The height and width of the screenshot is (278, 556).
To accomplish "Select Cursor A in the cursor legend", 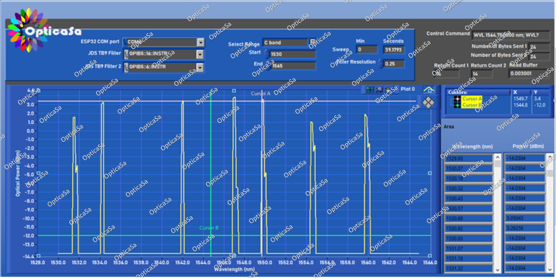I will pyautogui.click(x=472, y=99).
